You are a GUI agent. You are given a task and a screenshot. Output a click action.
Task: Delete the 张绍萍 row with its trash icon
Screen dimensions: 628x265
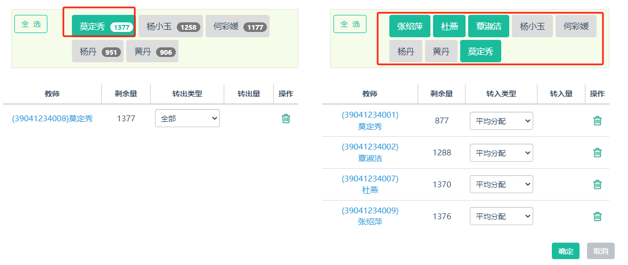598,217
